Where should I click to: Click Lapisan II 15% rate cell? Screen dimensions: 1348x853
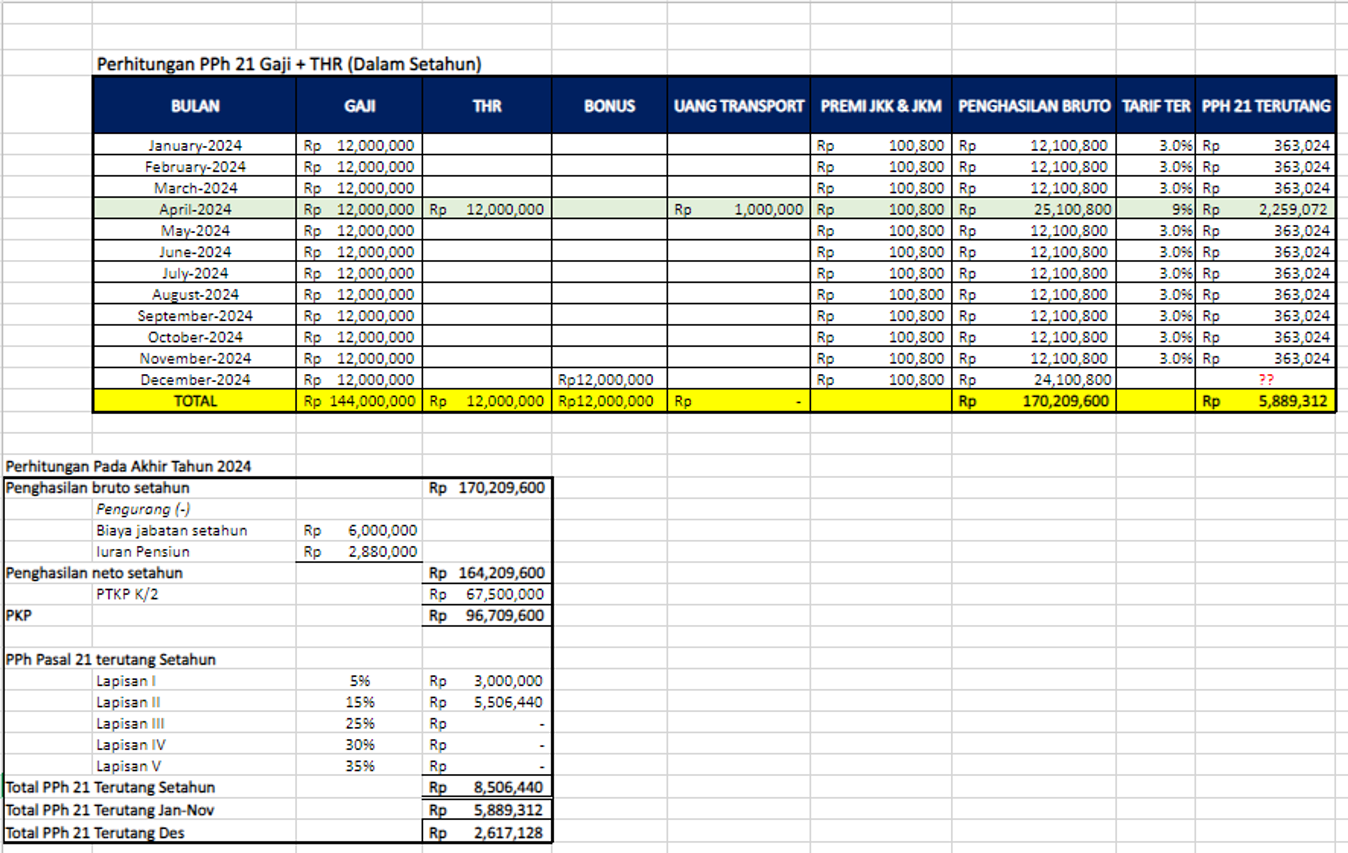359,702
